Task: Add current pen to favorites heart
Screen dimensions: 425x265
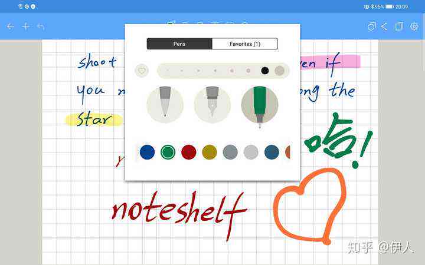Action: [x=142, y=71]
